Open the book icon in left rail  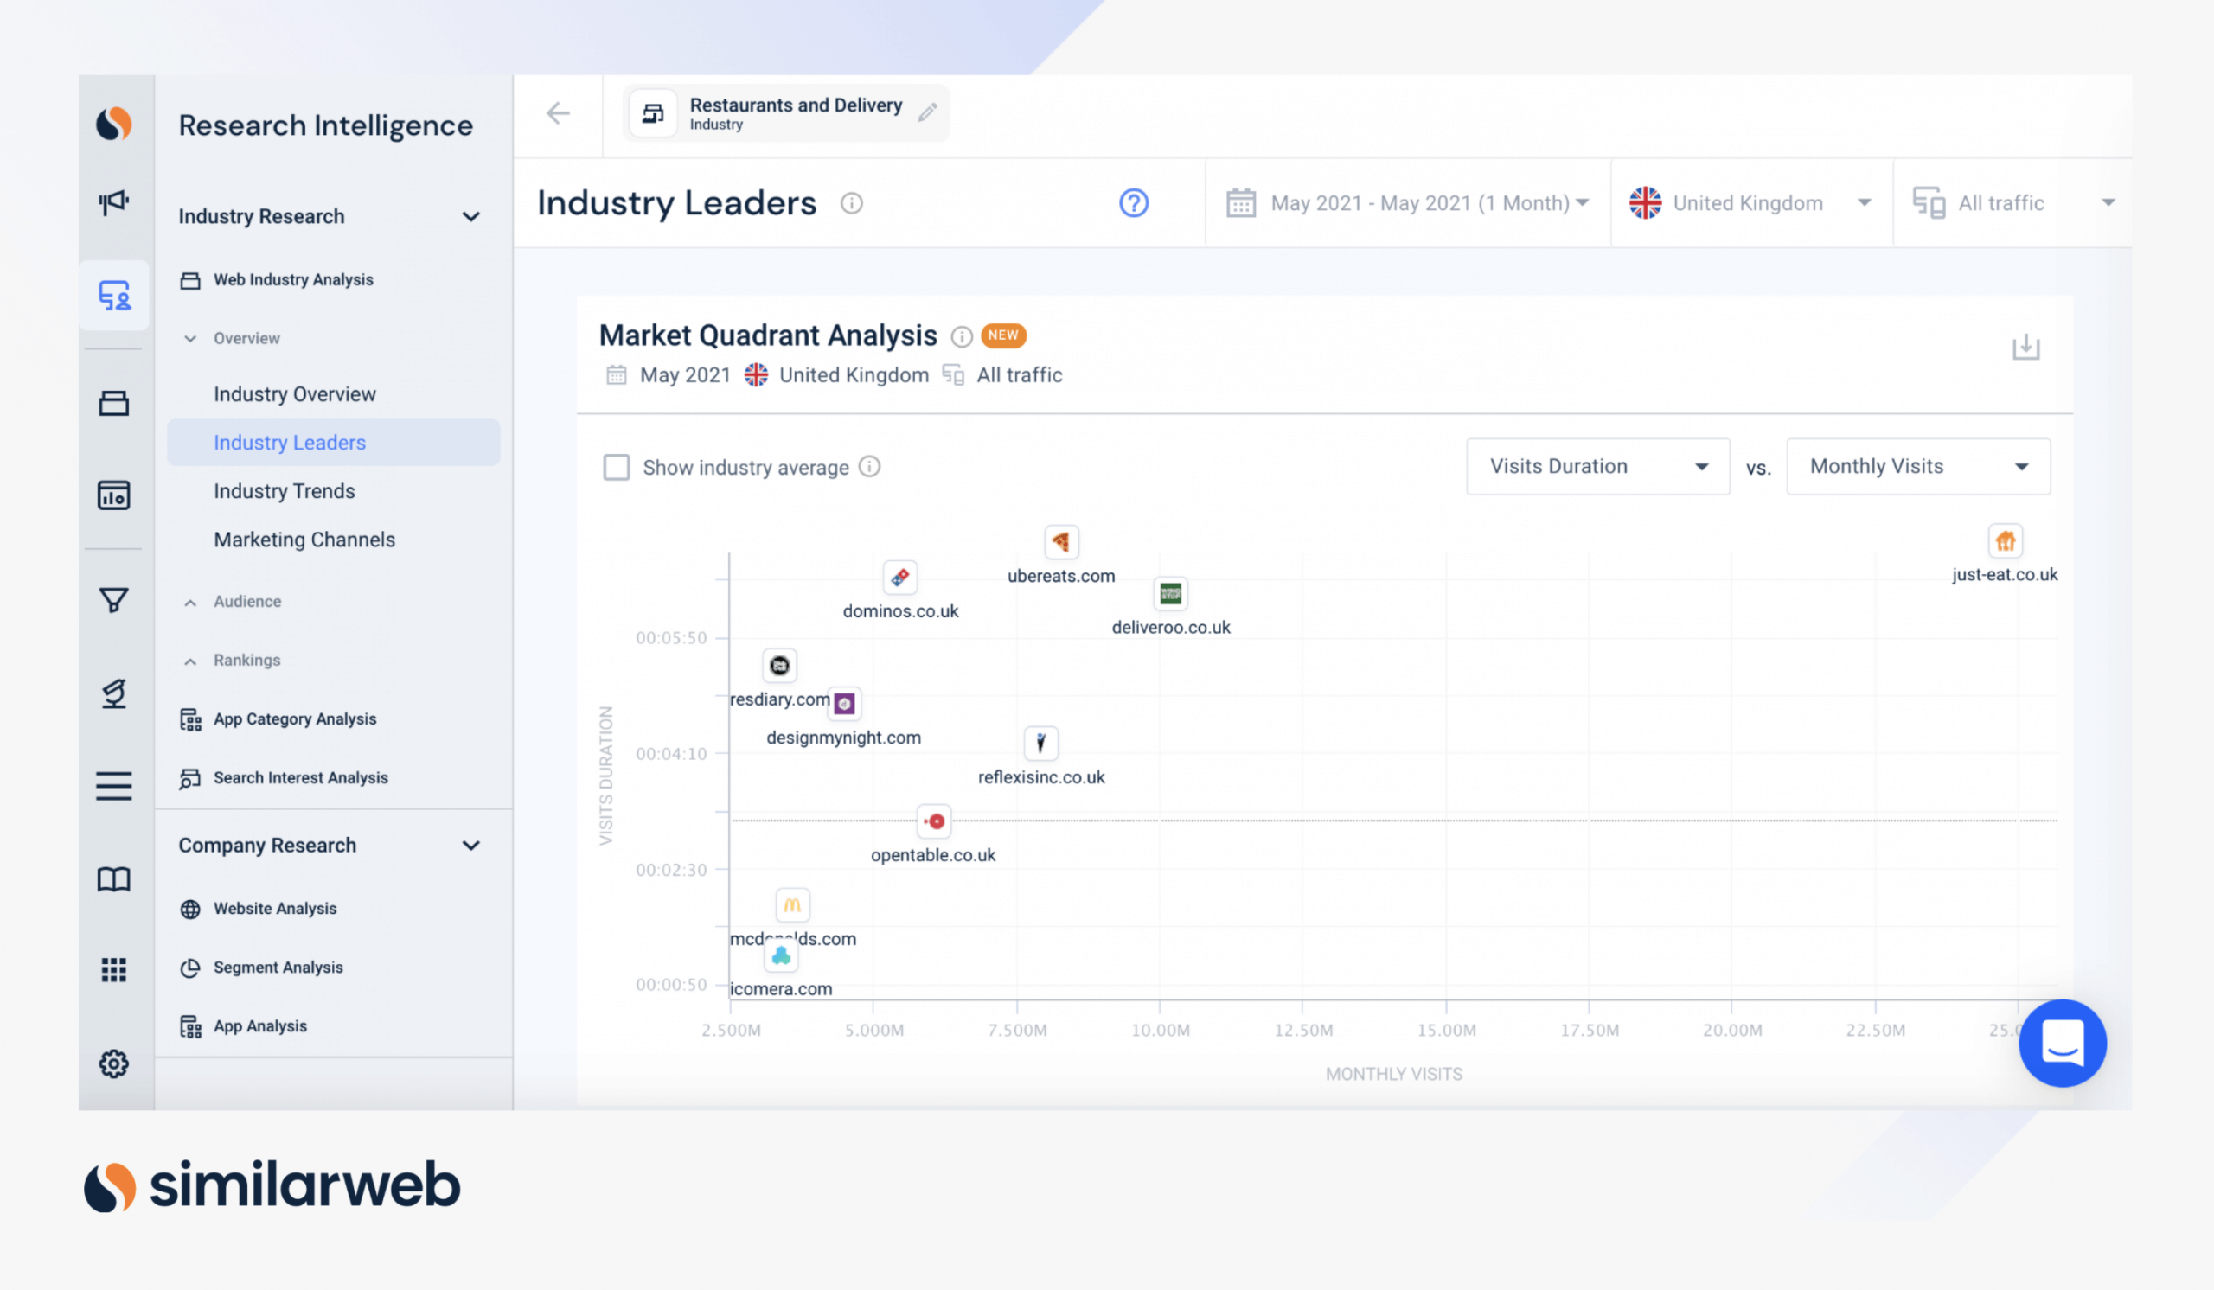(114, 879)
